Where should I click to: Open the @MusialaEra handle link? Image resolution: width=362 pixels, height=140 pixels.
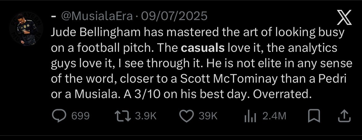click(x=97, y=17)
